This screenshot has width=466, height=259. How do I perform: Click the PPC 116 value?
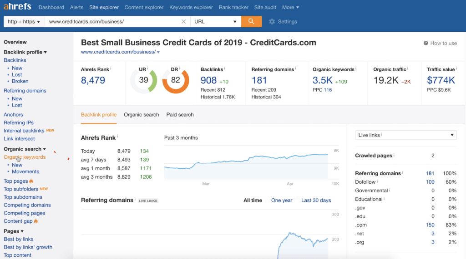(328, 90)
